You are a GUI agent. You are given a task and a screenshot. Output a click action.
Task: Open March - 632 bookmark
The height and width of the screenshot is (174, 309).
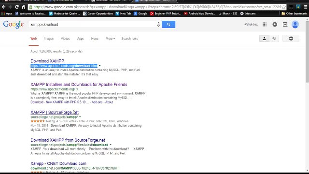(228, 14)
